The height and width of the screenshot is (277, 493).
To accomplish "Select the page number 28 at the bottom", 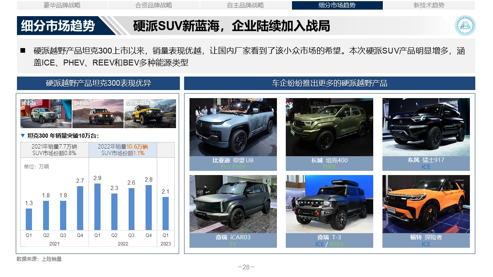I will point(246,267).
